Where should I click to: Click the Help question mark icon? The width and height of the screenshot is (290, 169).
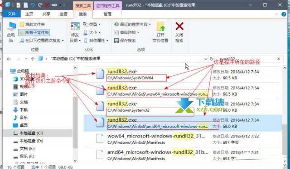(x=284, y=14)
